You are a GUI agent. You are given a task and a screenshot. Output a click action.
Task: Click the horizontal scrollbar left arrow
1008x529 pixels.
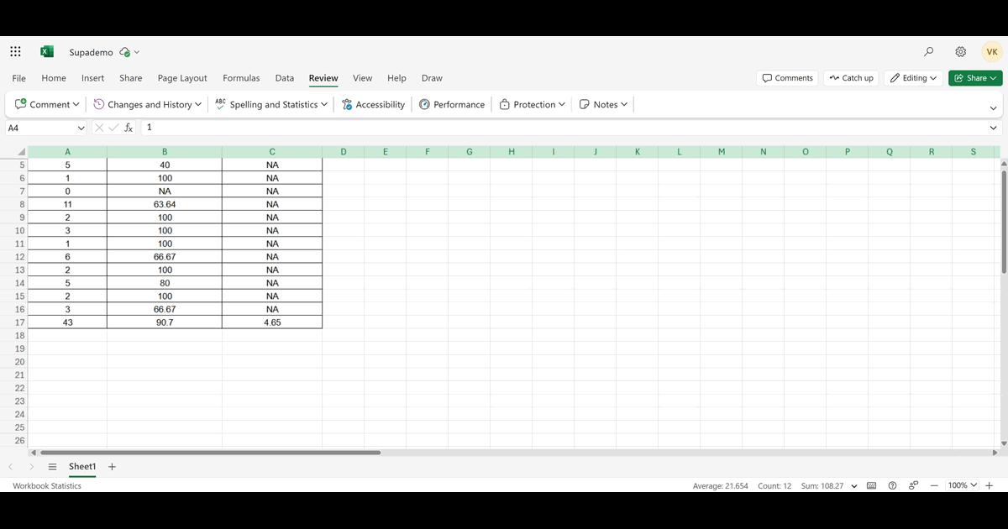click(34, 453)
